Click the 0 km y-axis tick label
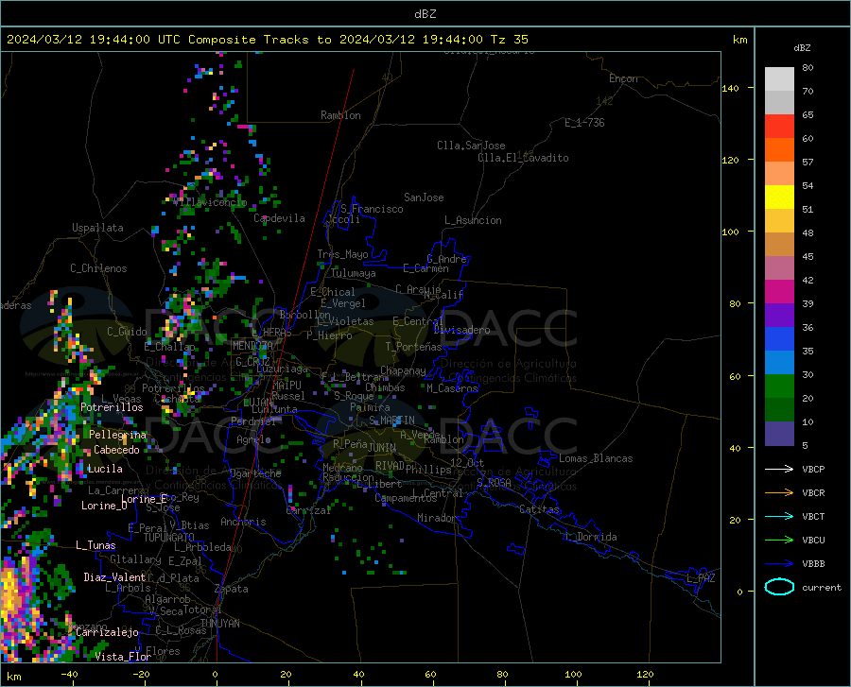 click(x=739, y=592)
